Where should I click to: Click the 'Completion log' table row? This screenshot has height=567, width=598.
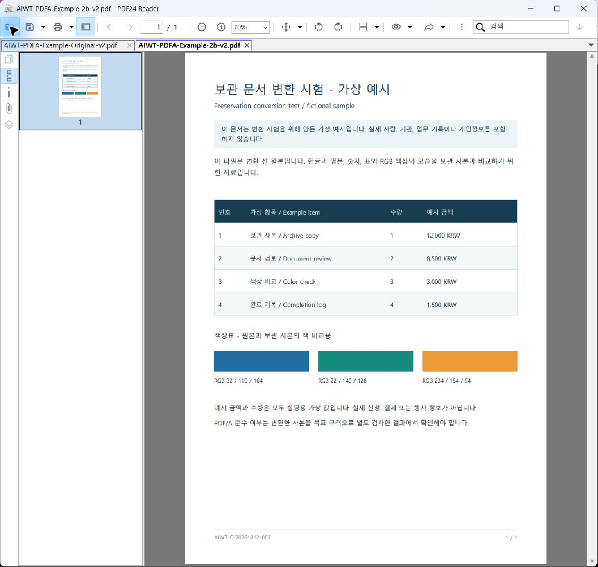tap(365, 305)
